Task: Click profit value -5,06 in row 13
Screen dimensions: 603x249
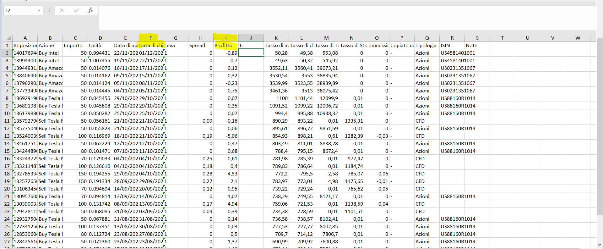Action: [226, 136]
